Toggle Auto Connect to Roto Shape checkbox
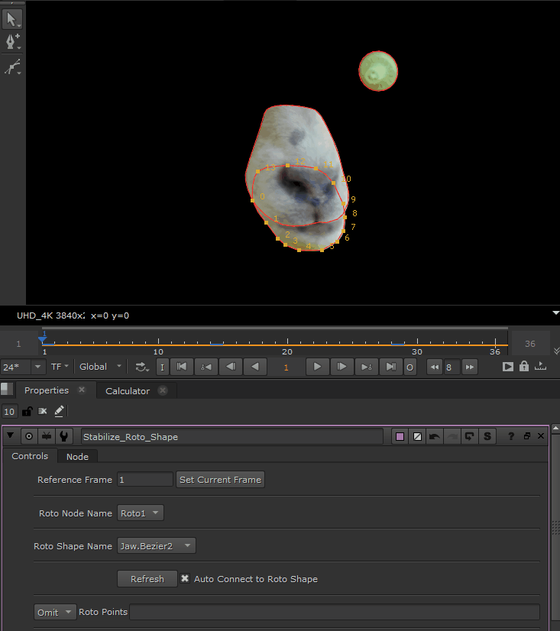The width and height of the screenshot is (560, 631). pyautogui.click(x=185, y=579)
